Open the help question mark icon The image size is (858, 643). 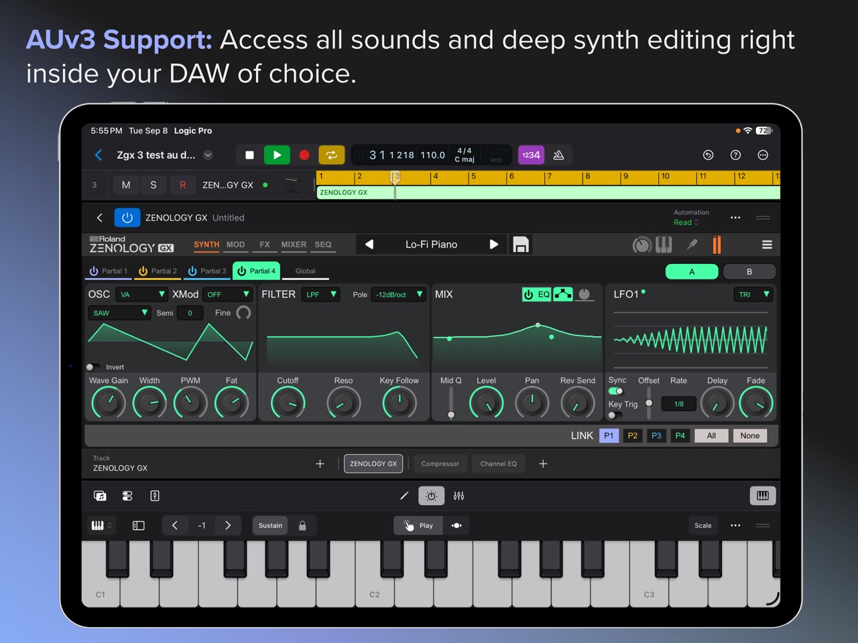(735, 155)
